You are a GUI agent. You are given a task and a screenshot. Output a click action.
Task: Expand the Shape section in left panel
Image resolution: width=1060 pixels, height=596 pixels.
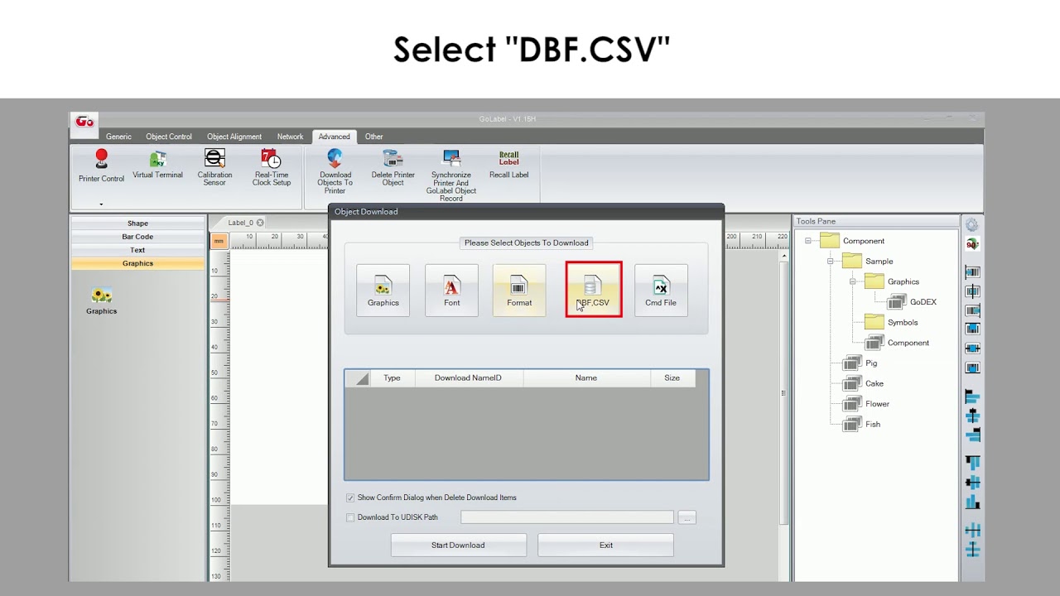pos(137,223)
